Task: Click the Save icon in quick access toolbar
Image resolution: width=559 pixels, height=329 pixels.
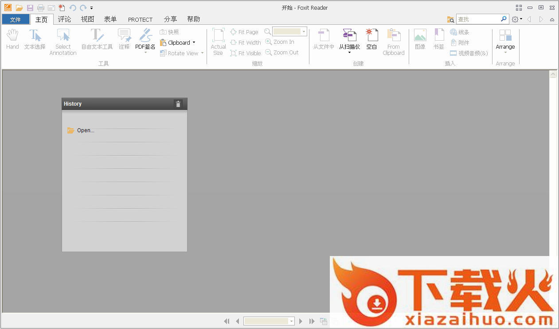Action: pyautogui.click(x=30, y=8)
